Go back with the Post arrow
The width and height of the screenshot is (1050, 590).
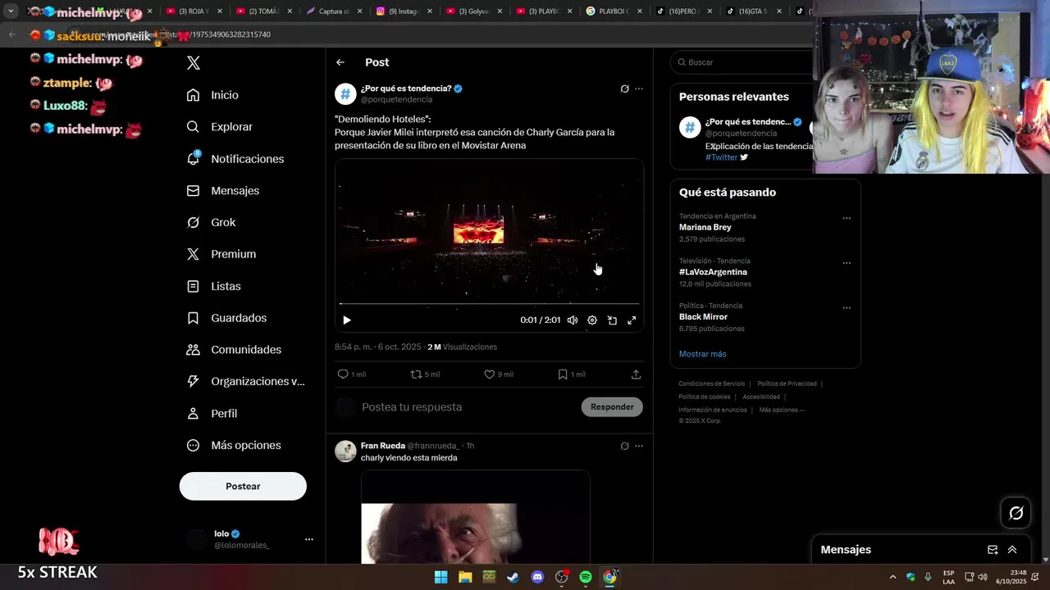(340, 62)
